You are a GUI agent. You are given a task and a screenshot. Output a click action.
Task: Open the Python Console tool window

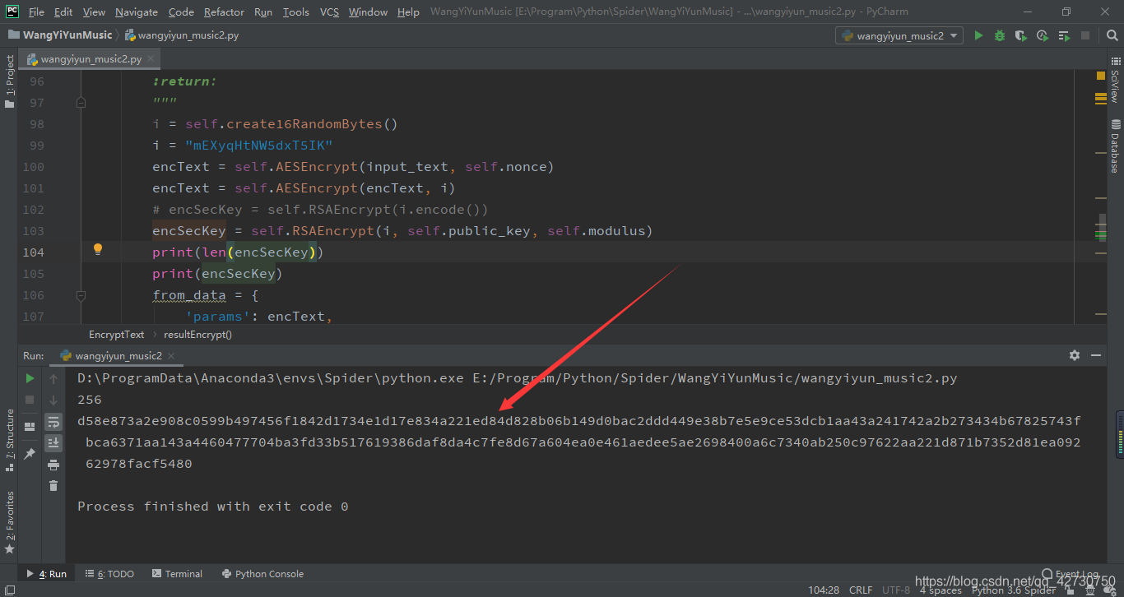point(262,574)
